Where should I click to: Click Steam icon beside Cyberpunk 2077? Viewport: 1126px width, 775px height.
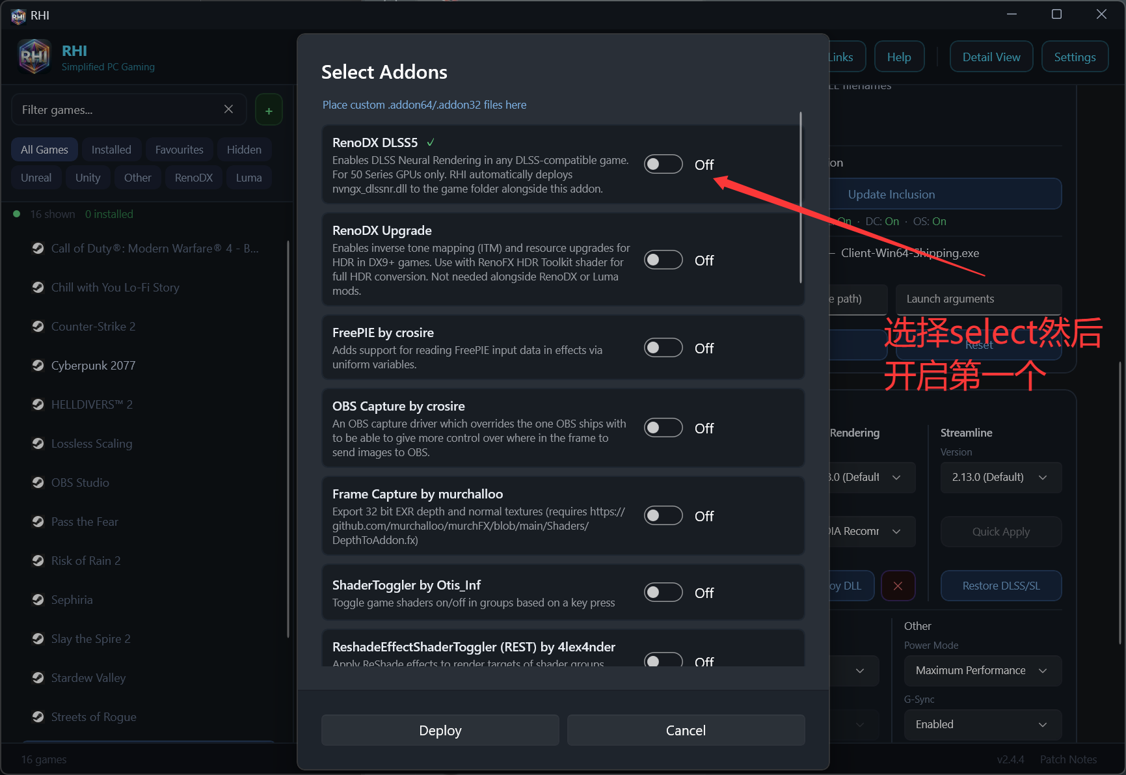tap(38, 365)
